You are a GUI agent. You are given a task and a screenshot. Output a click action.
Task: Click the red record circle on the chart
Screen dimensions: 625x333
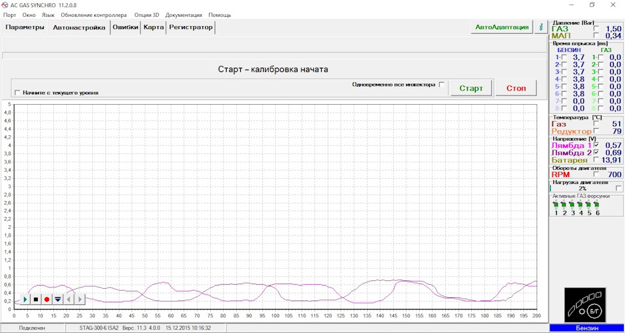tap(47, 299)
